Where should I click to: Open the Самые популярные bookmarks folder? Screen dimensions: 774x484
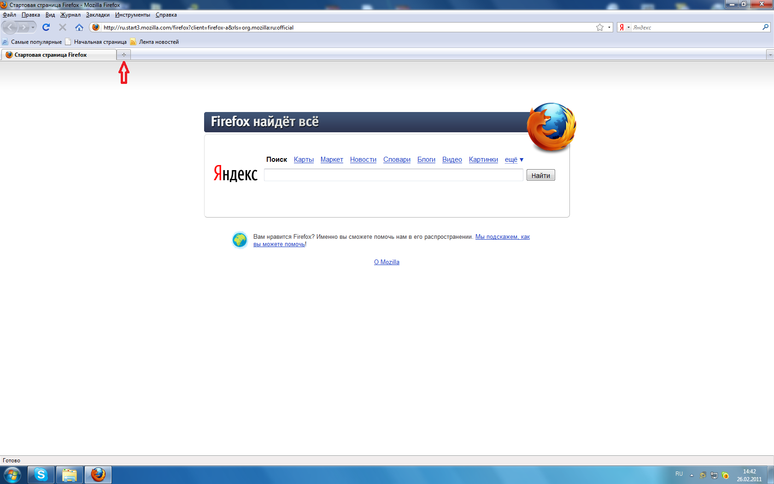click(x=32, y=42)
